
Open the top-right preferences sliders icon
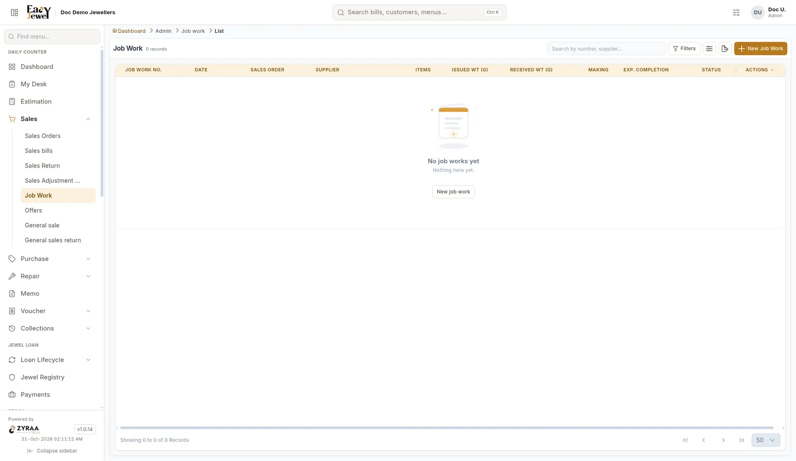click(x=736, y=12)
